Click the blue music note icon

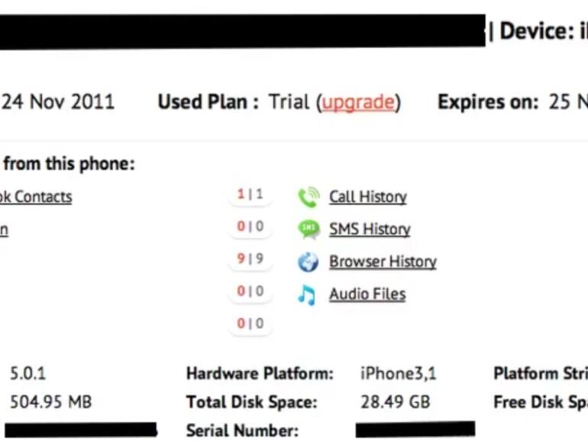(307, 294)
